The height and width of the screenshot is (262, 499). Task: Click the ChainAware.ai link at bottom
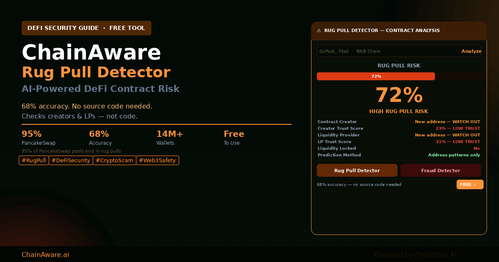coord(45,255)
